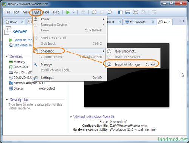This screenshot has height=143, width=189.
Task: Click the Send Ctrl+Alt+Del toolbar icon
Action: (83, 12)
